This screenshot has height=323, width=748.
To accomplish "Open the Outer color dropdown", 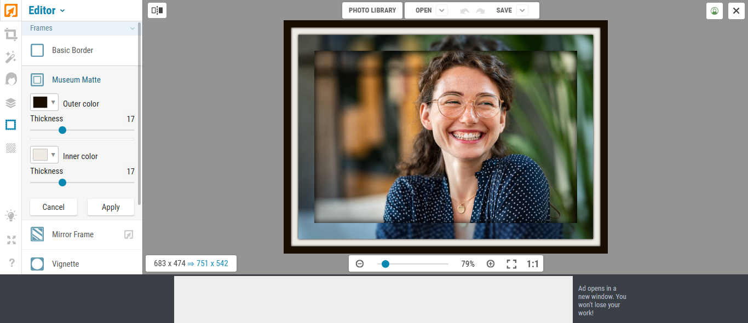I will tap(54, 102).
